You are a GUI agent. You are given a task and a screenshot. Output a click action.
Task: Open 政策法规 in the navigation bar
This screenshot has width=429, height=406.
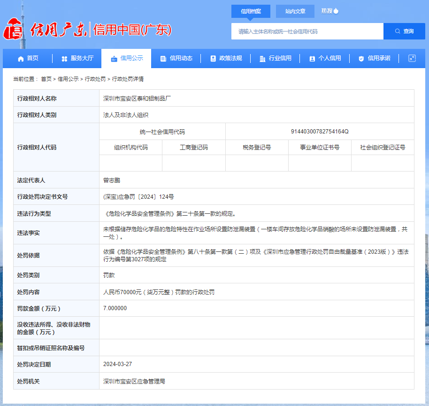[226, 58]
